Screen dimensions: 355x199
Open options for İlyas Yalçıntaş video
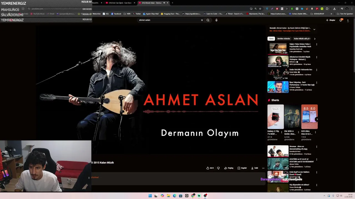tap(316, 83)
